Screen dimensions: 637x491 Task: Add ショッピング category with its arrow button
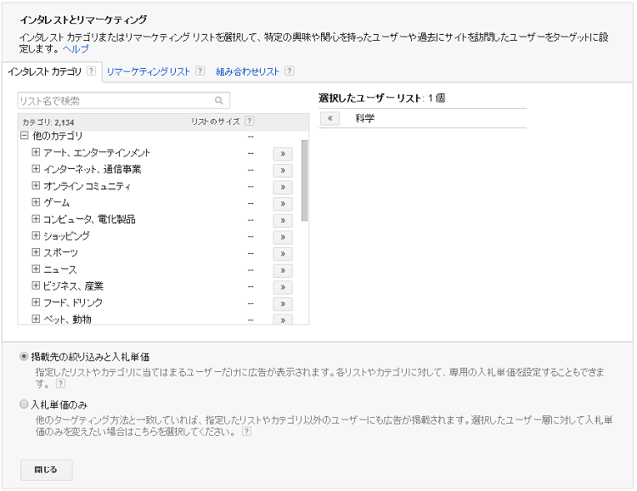(x=283, y=237)
